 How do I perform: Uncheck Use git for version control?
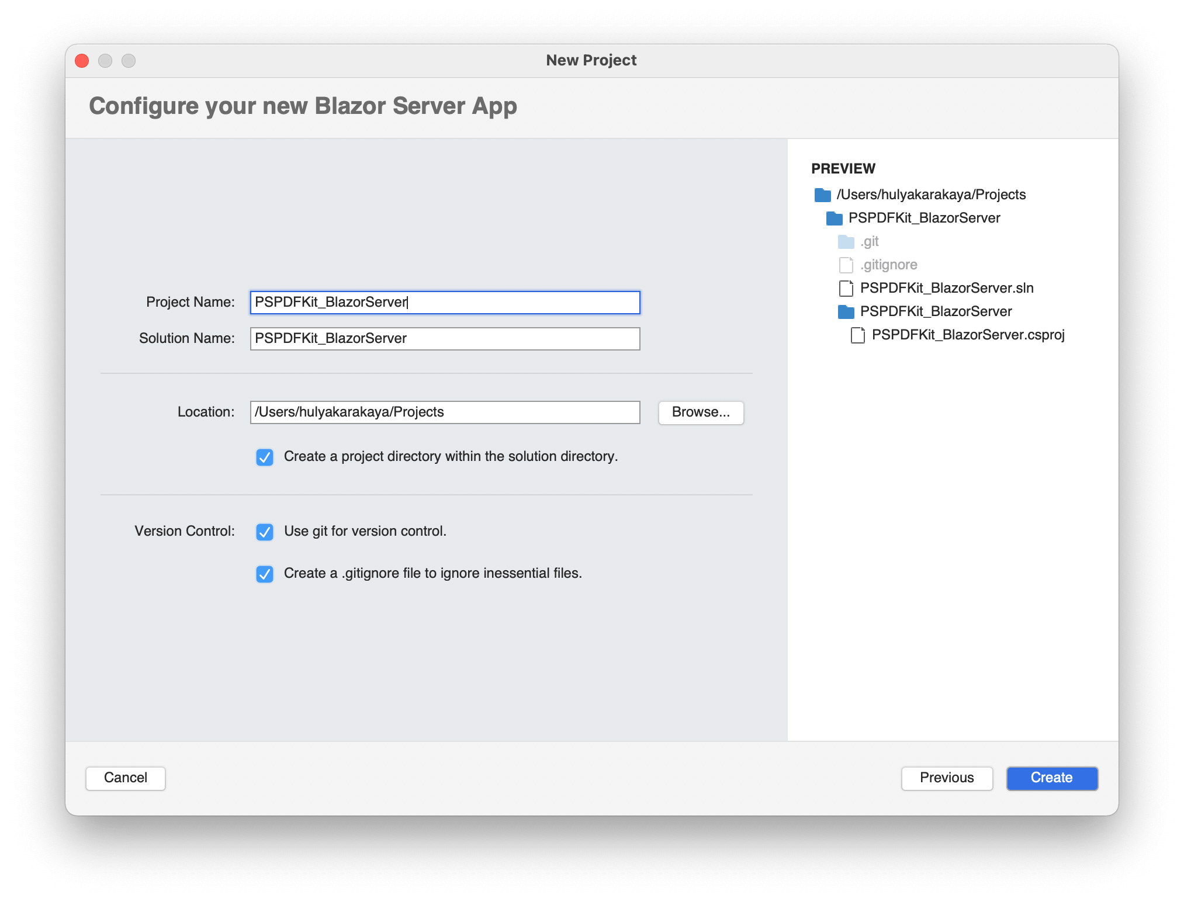pyautogui.click(x=265, y=532)
